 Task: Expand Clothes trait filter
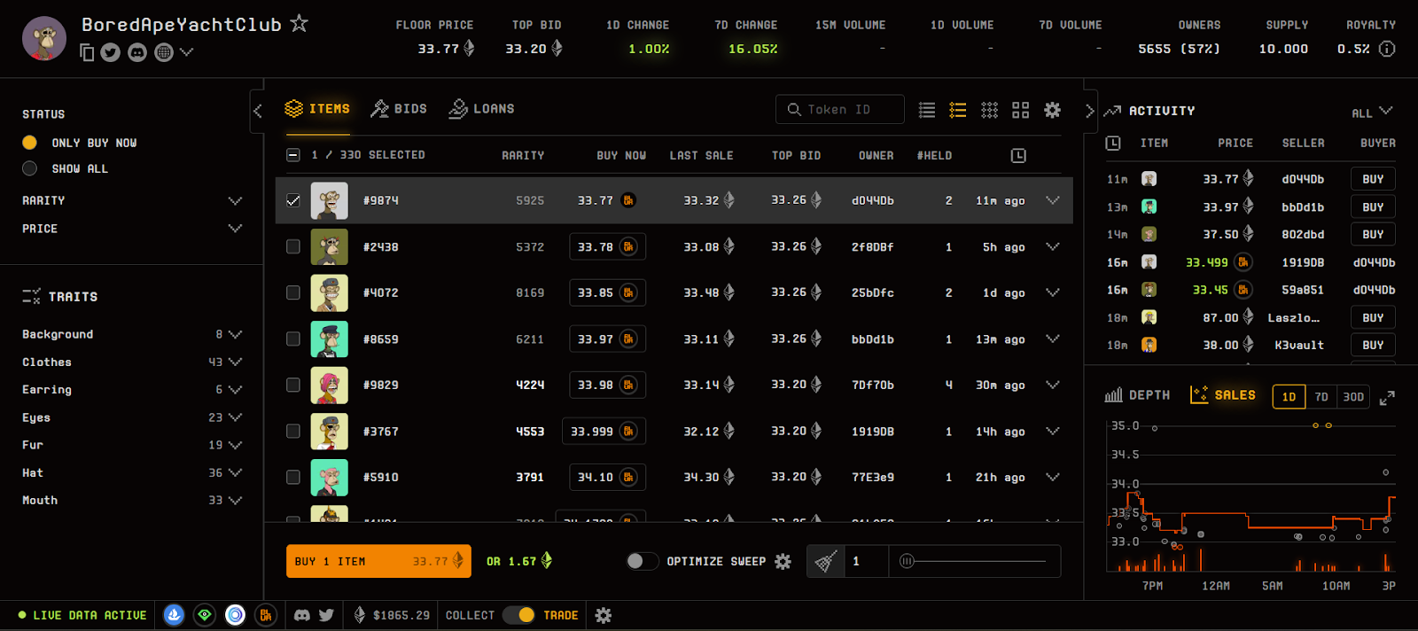point(235,362)
